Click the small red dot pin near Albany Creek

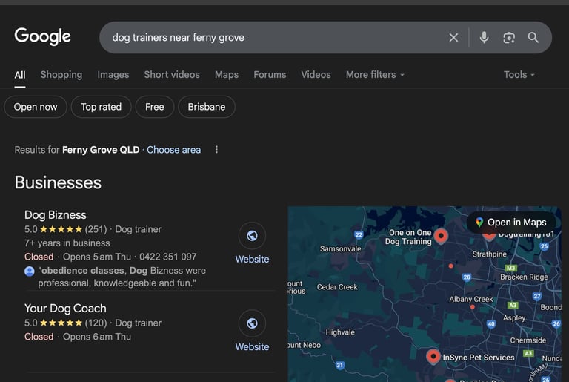pos(472,307)
